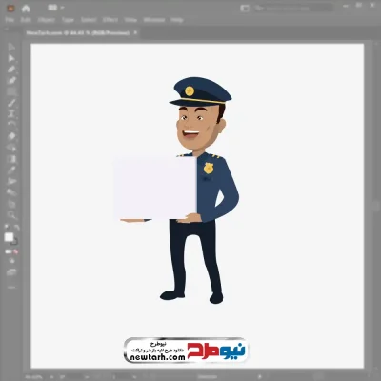Open the Help menu
Viewport: 381px width, 381px height.
(177, 20)
